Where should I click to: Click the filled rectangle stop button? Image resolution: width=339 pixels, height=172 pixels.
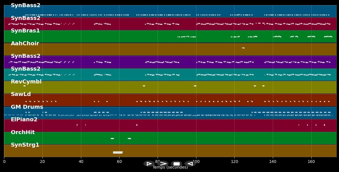(176, 164)
